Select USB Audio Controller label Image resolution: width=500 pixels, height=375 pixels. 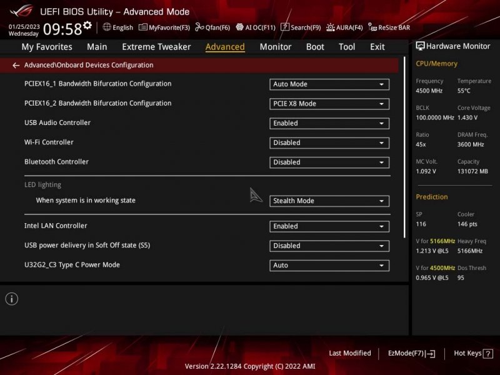click(x=57, y=122)
